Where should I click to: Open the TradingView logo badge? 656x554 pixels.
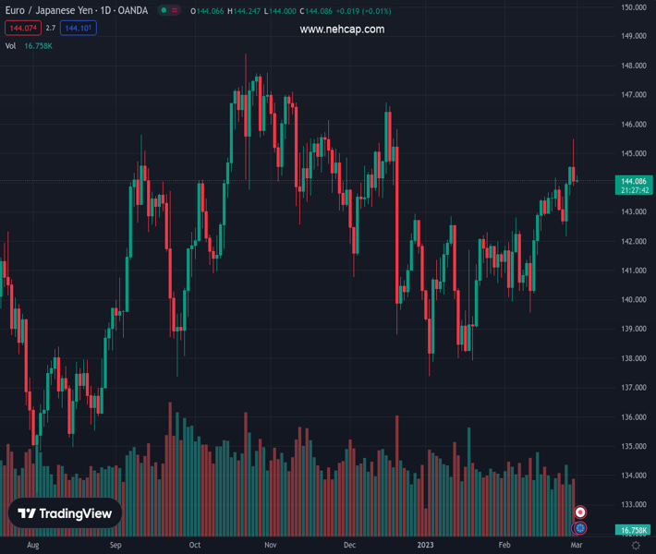click(x=66, y=513)
